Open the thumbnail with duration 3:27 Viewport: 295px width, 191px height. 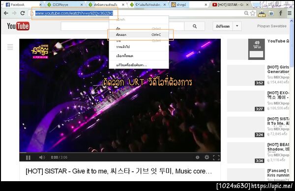[x=246, y=101]
